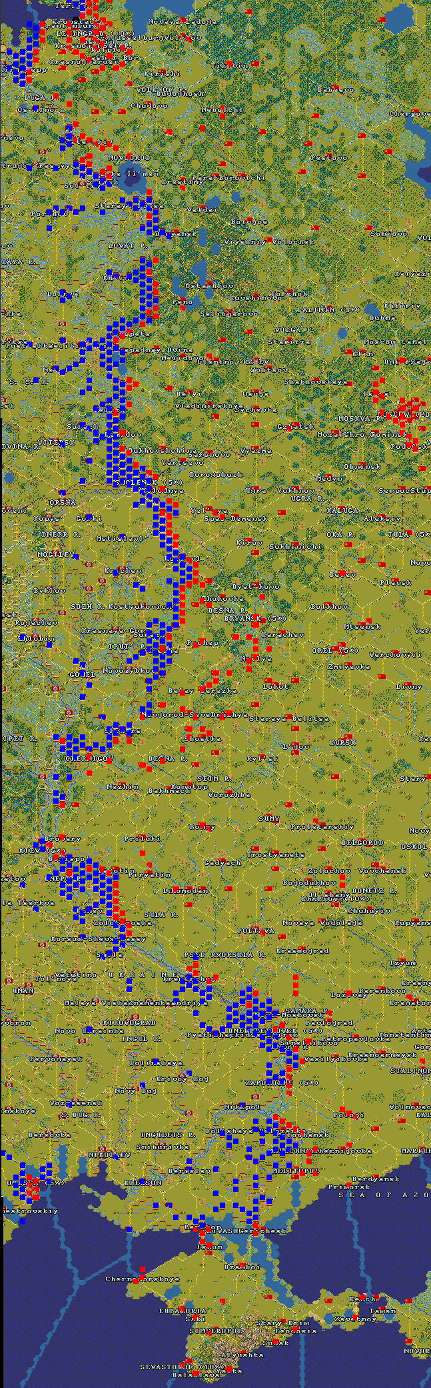
Task: Select the Novaya Ladoga town label
Action: [182, 22]
